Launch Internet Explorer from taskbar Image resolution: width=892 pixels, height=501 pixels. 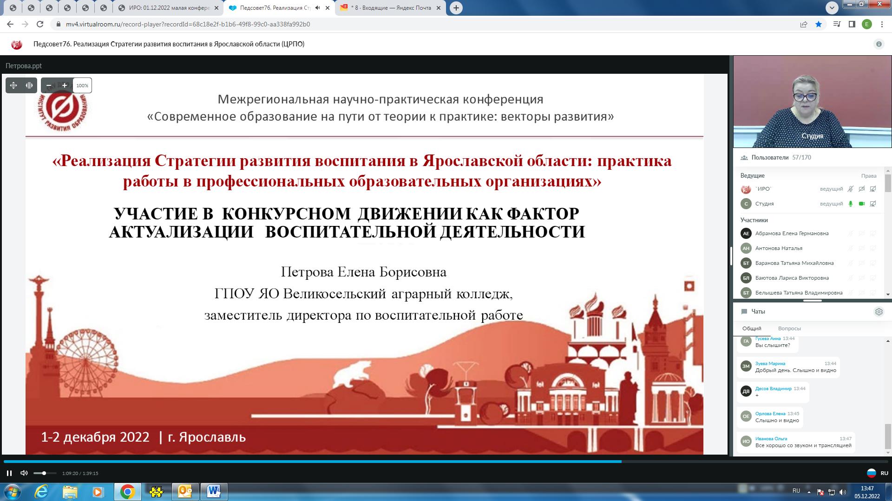pyautogui.click(x=42, y=492)
